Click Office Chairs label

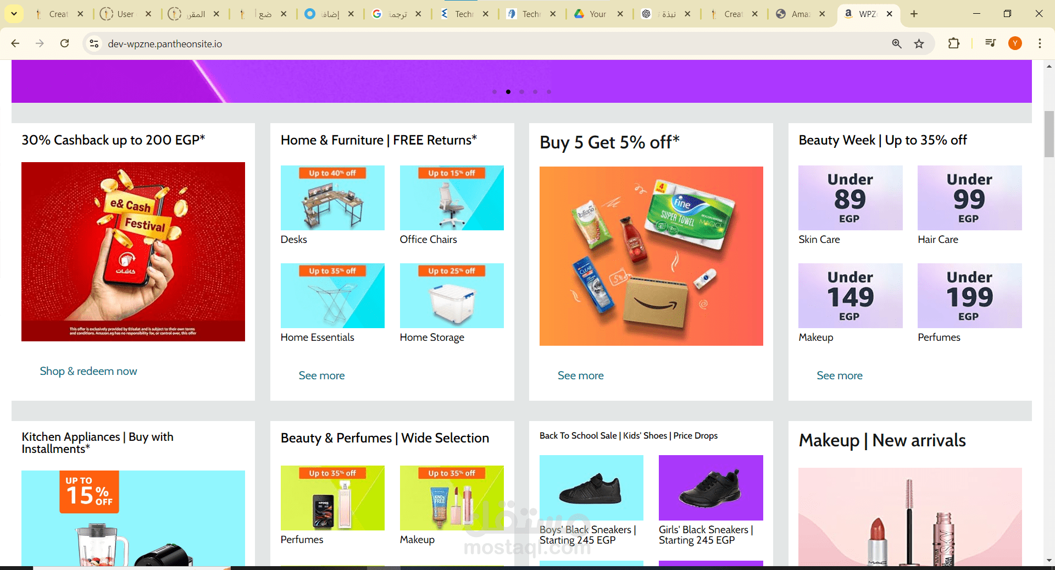coord(428,240)
